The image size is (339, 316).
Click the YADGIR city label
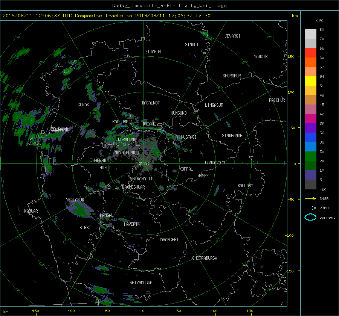[261, 57]
